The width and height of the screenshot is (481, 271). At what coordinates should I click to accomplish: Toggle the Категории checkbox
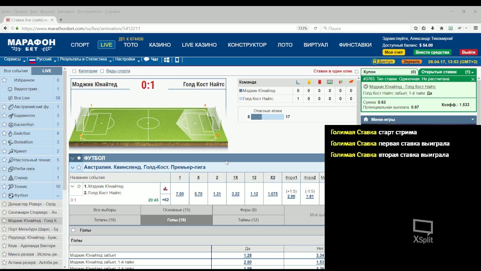[x=74, y=71]
